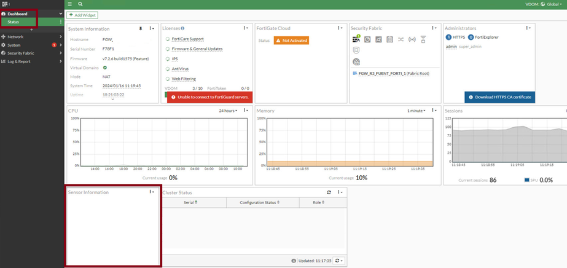The height and width of the screenshot is (268, 567).
Task: Click the picture-style icon in Security Fabric
Action: 378,39
